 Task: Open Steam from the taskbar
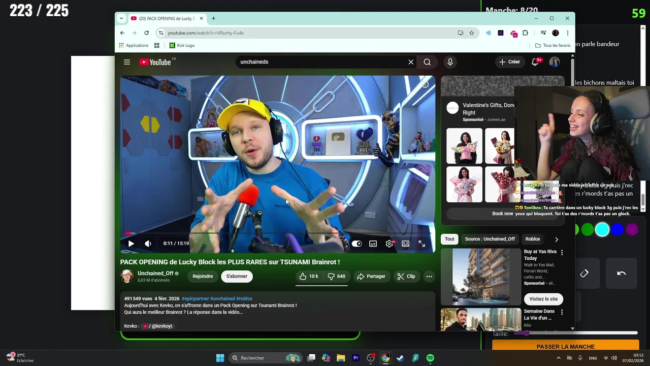400,358
